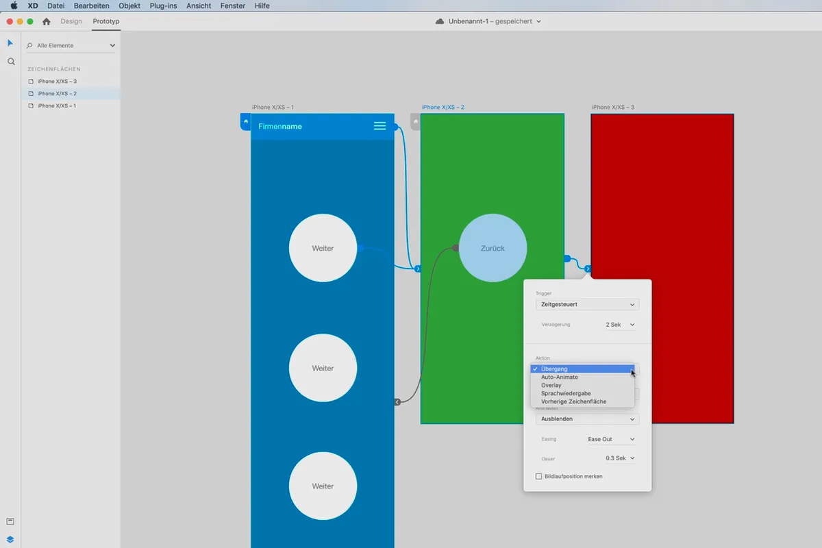This screenshot has width=822, height=548.
Task: Open the Verzögerung 2 Sek dropdown
Action: point(621,325)
